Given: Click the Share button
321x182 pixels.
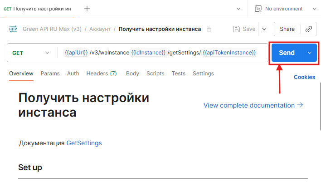Looking at the screenshot, I should 287,29.
